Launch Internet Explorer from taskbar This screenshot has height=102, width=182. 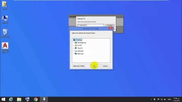tap(11, 99)
